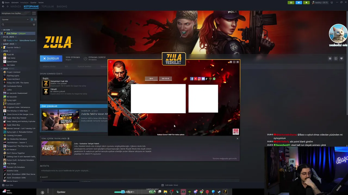
Task: Open Steam notifications bell icon
Action: pos(306,2)
